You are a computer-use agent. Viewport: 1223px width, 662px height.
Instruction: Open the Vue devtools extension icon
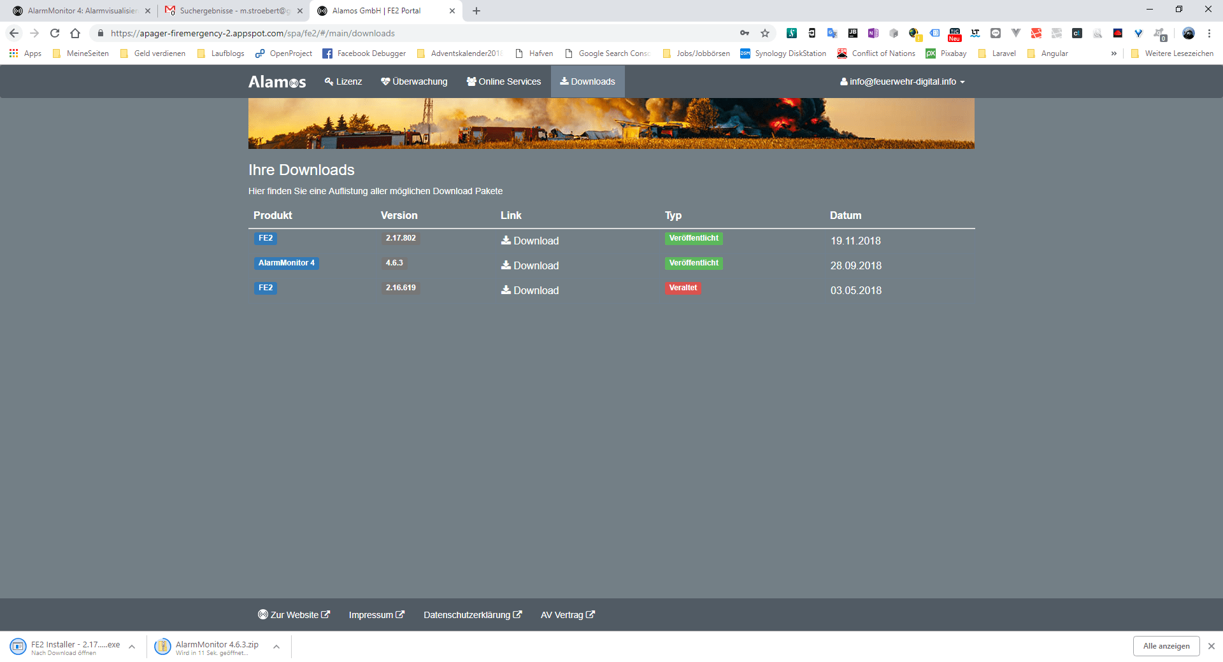1016,33
